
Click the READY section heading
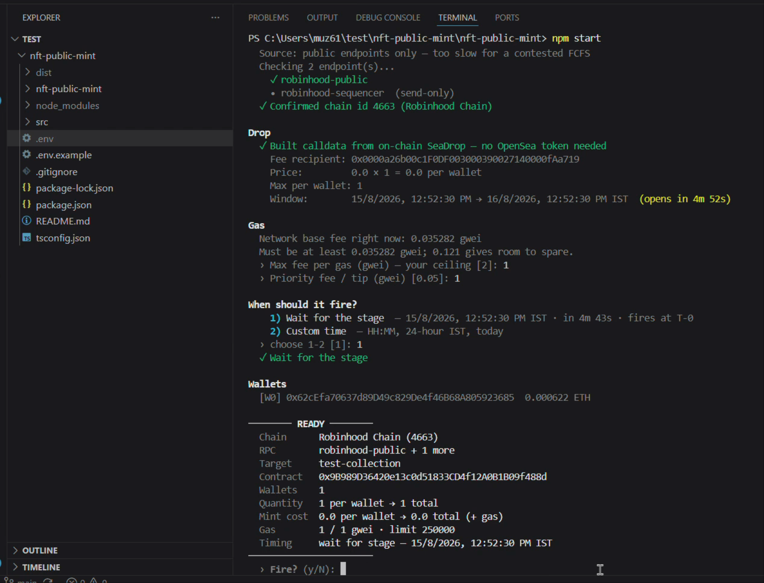[x=311, y=424]
